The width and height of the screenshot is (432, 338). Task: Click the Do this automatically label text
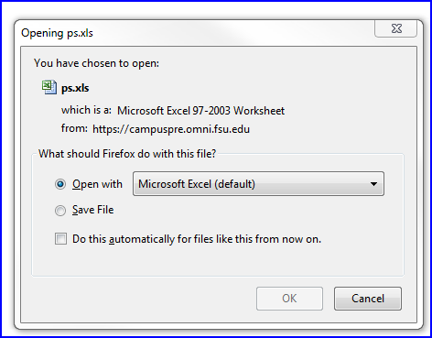197,239
